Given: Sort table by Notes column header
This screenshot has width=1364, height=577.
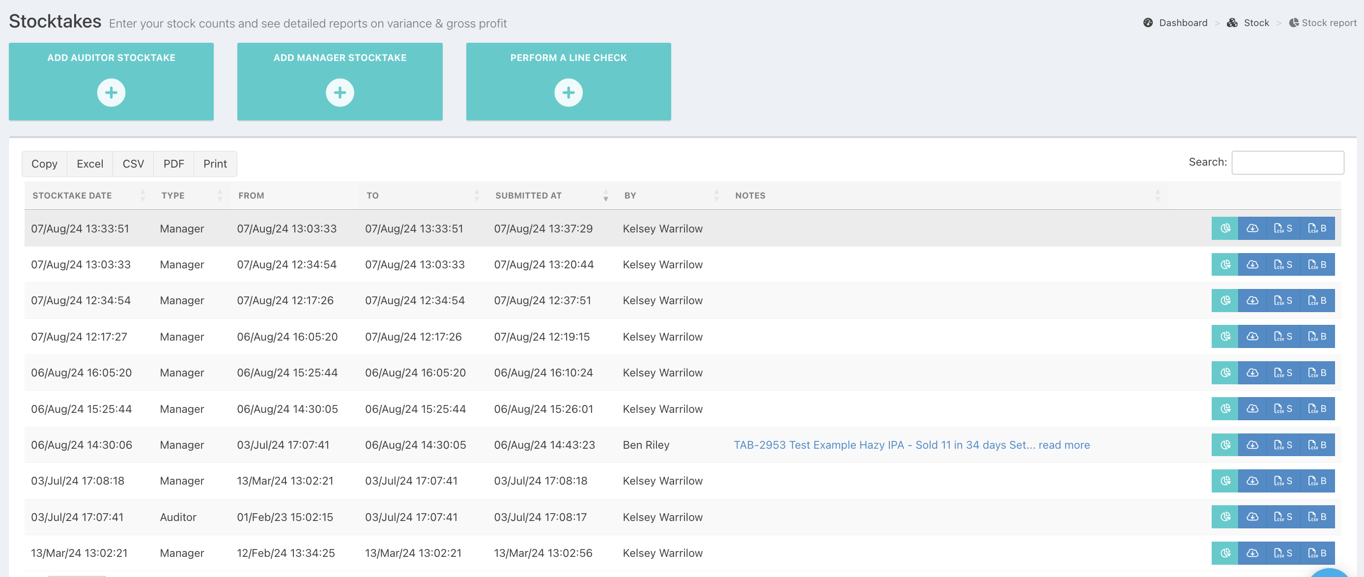Looking at the screenshot, I should (947, 196).
